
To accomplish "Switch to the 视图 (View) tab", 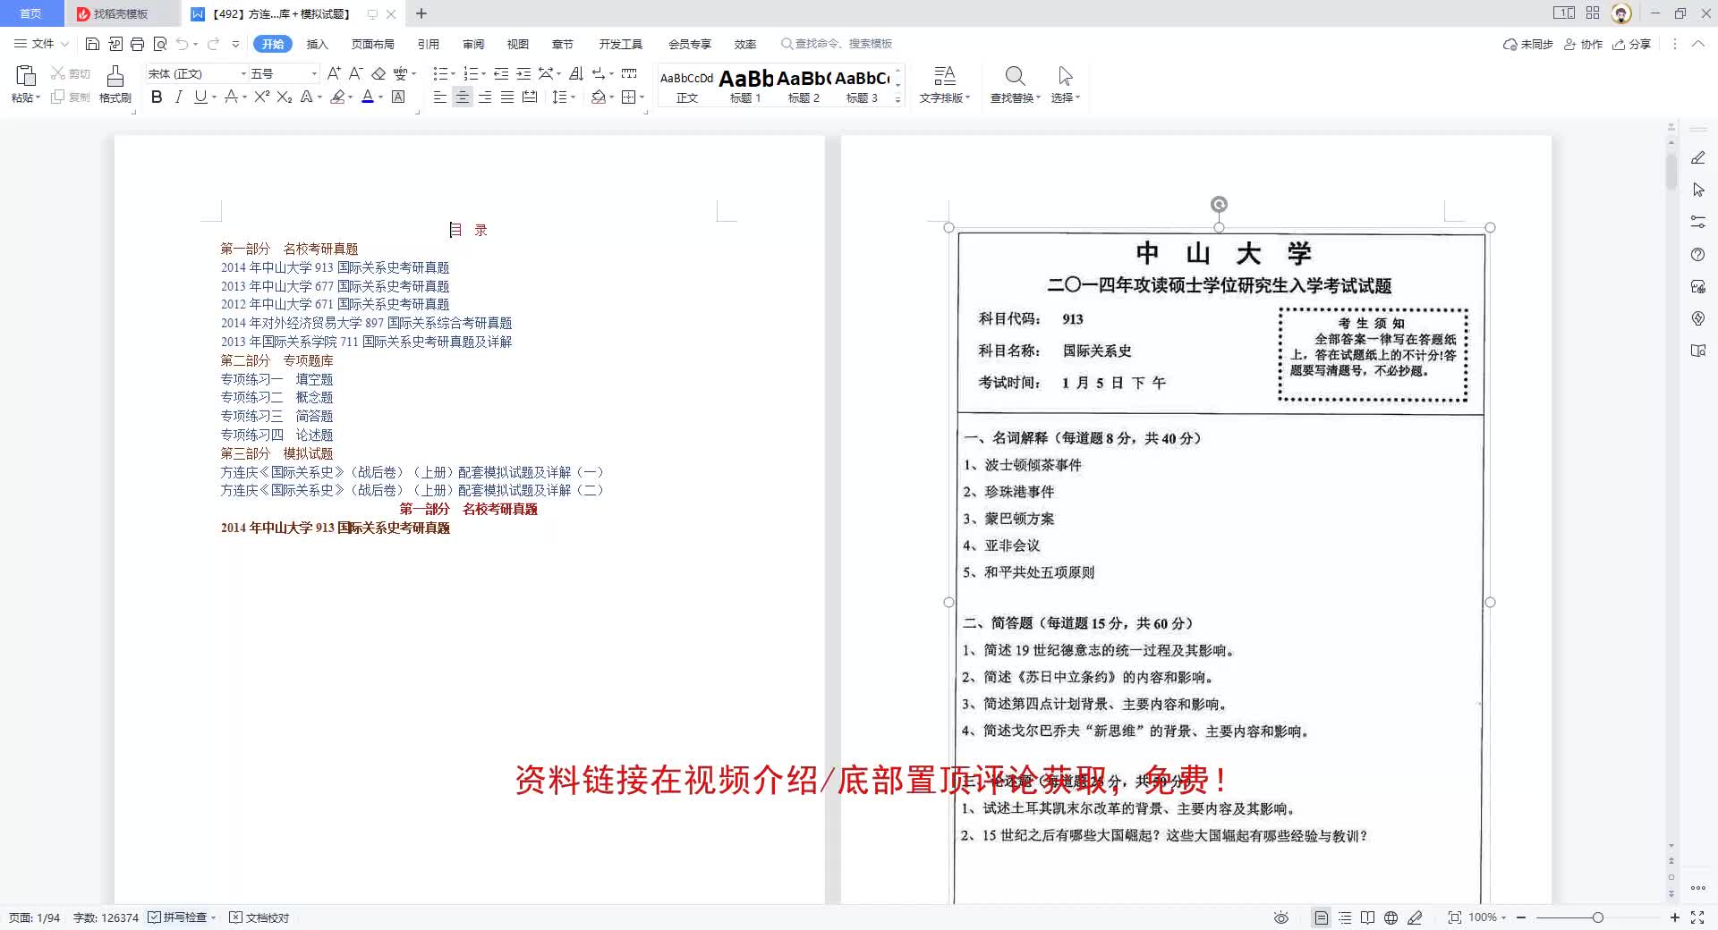I will pos(517,44).
